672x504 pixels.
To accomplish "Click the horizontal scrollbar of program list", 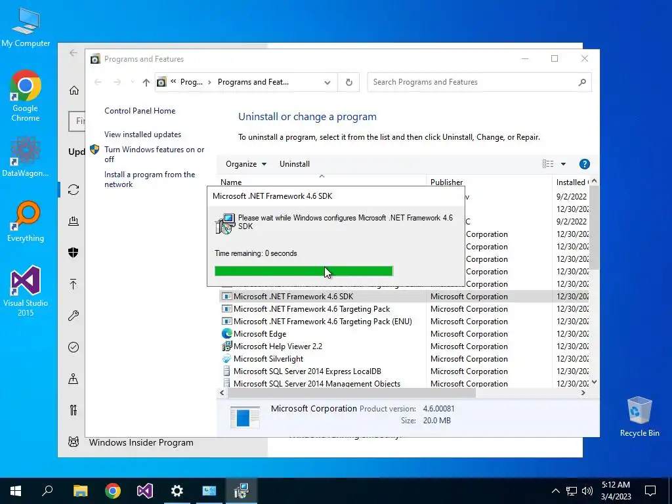I will [x=352, y=392].
